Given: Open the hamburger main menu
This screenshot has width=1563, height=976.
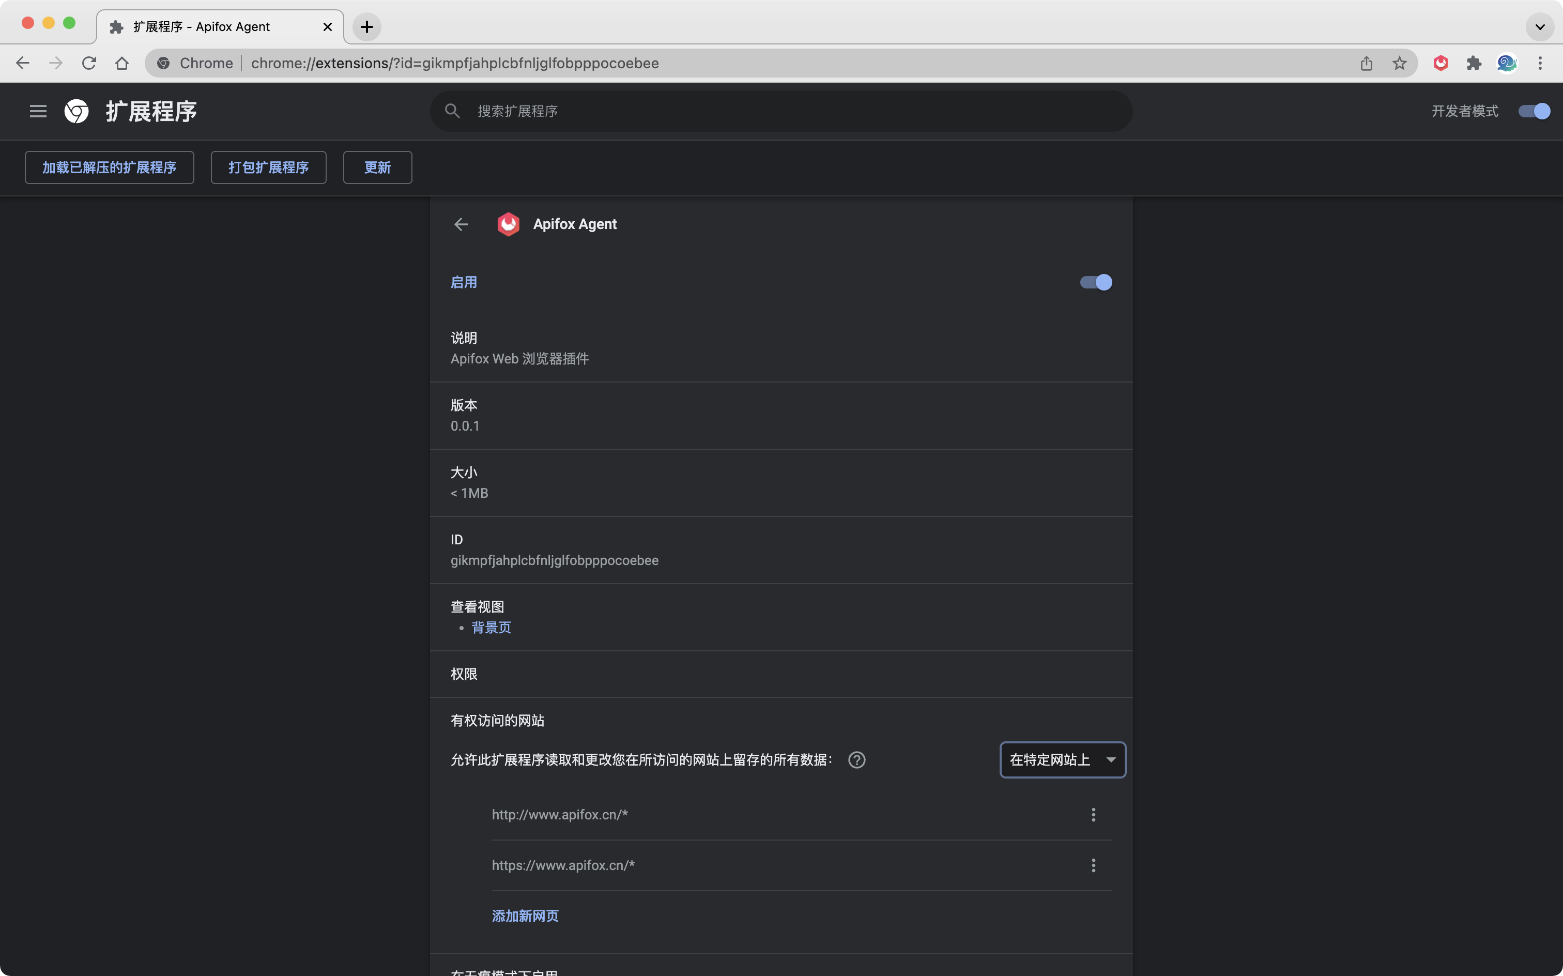Looking at the screenshot, I should (x=38, y=111).
